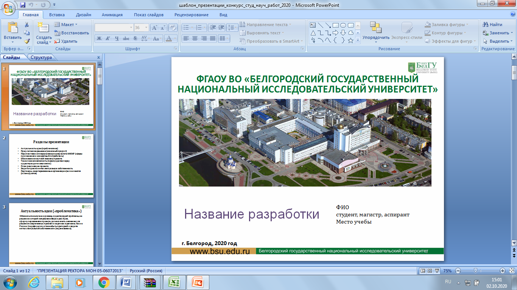Open character spacing (AV) dropdown

point(146,38)
